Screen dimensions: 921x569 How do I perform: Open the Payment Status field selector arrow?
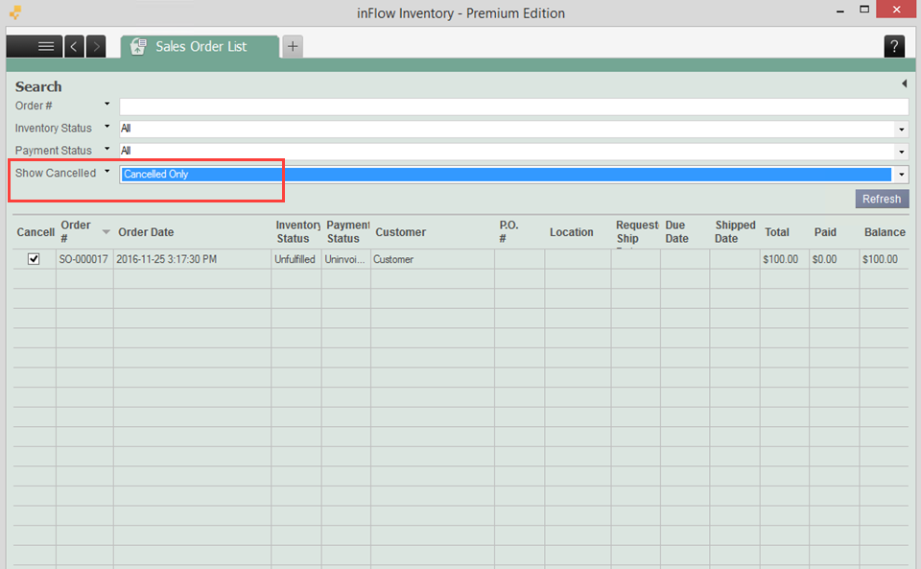(106, 149)
